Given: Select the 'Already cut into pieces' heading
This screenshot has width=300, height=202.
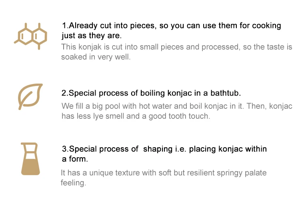Looking at the screenshot, I should (x=171, y=26).
